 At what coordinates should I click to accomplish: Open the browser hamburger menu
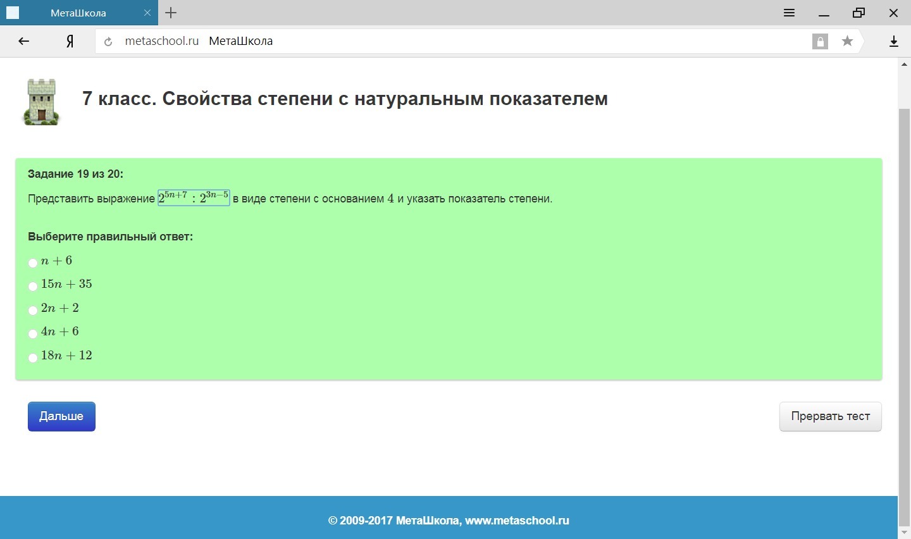789,13
